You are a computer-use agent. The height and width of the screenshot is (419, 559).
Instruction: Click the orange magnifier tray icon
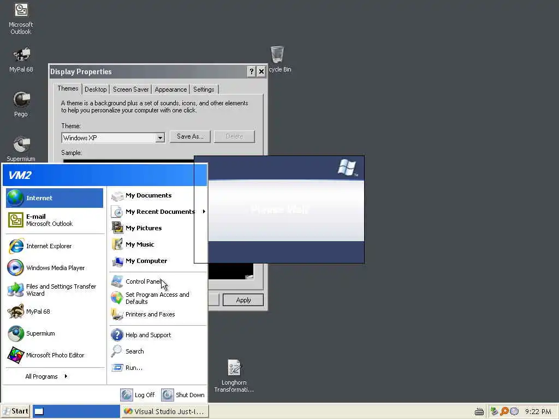pos(504,411)
